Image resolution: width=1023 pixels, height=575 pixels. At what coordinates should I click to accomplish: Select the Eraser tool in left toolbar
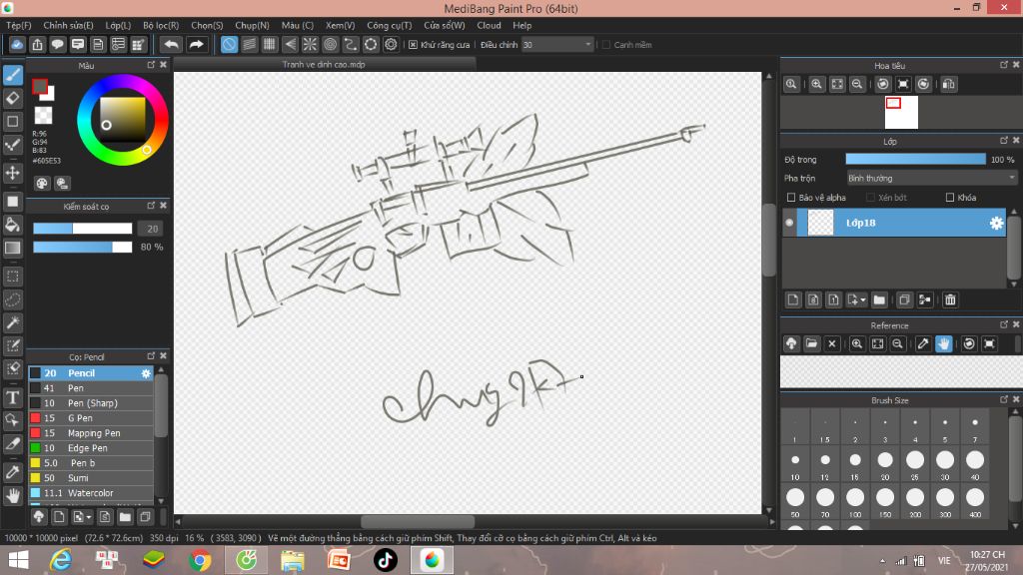13,98
